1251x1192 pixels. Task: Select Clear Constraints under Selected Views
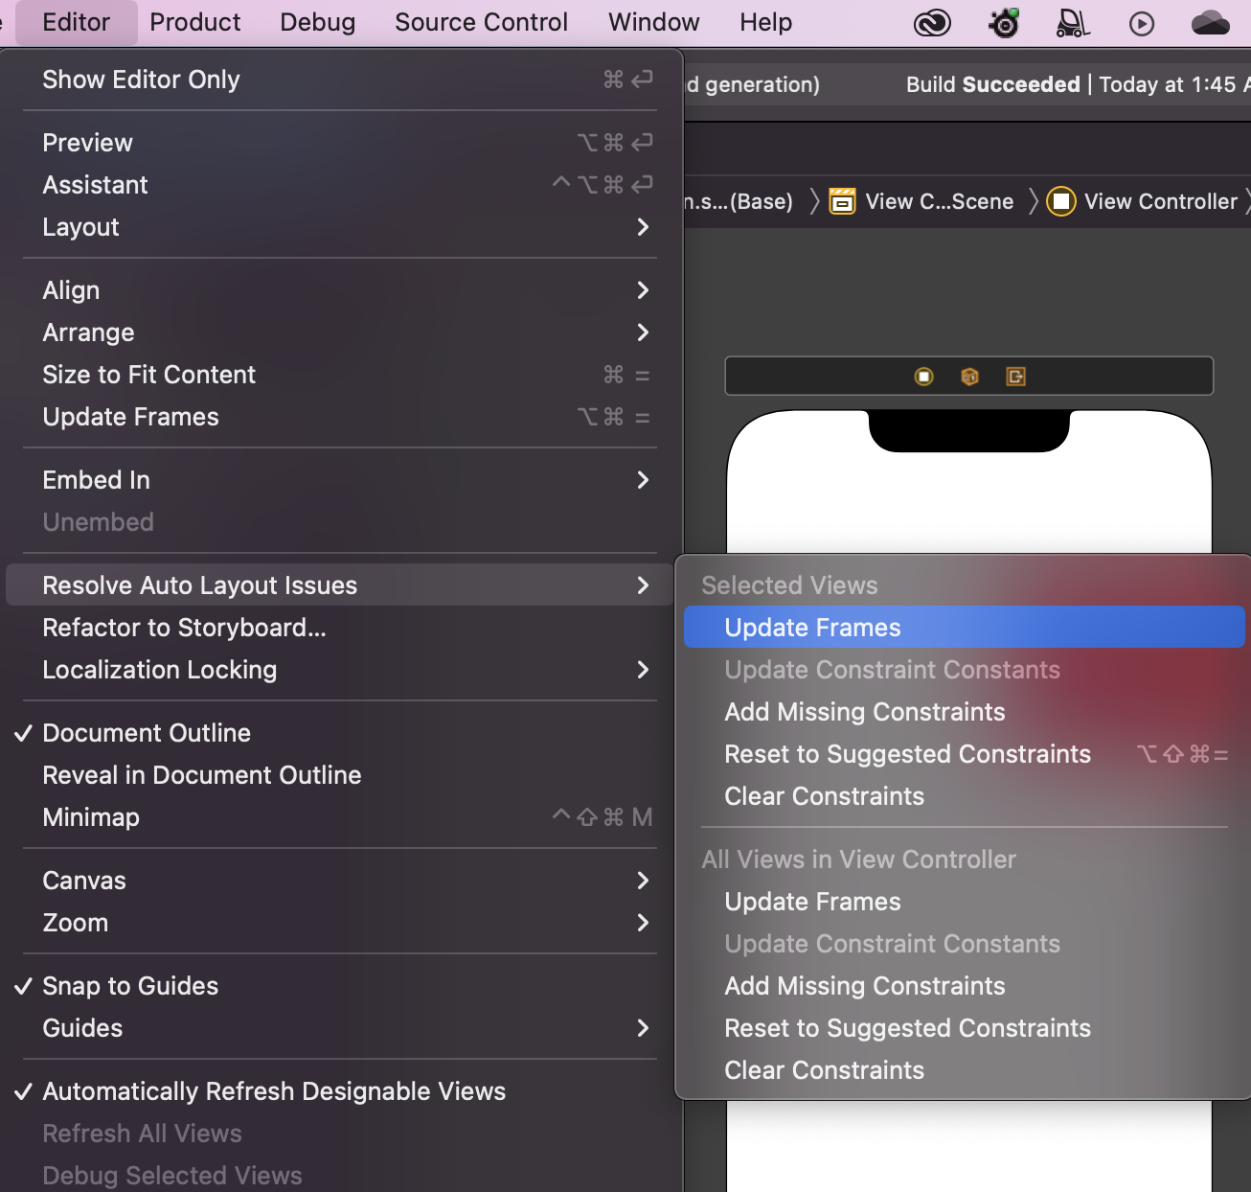click(964, 796)
